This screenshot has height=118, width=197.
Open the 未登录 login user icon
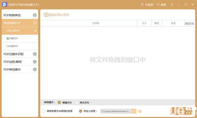click(x=142, y=5)
